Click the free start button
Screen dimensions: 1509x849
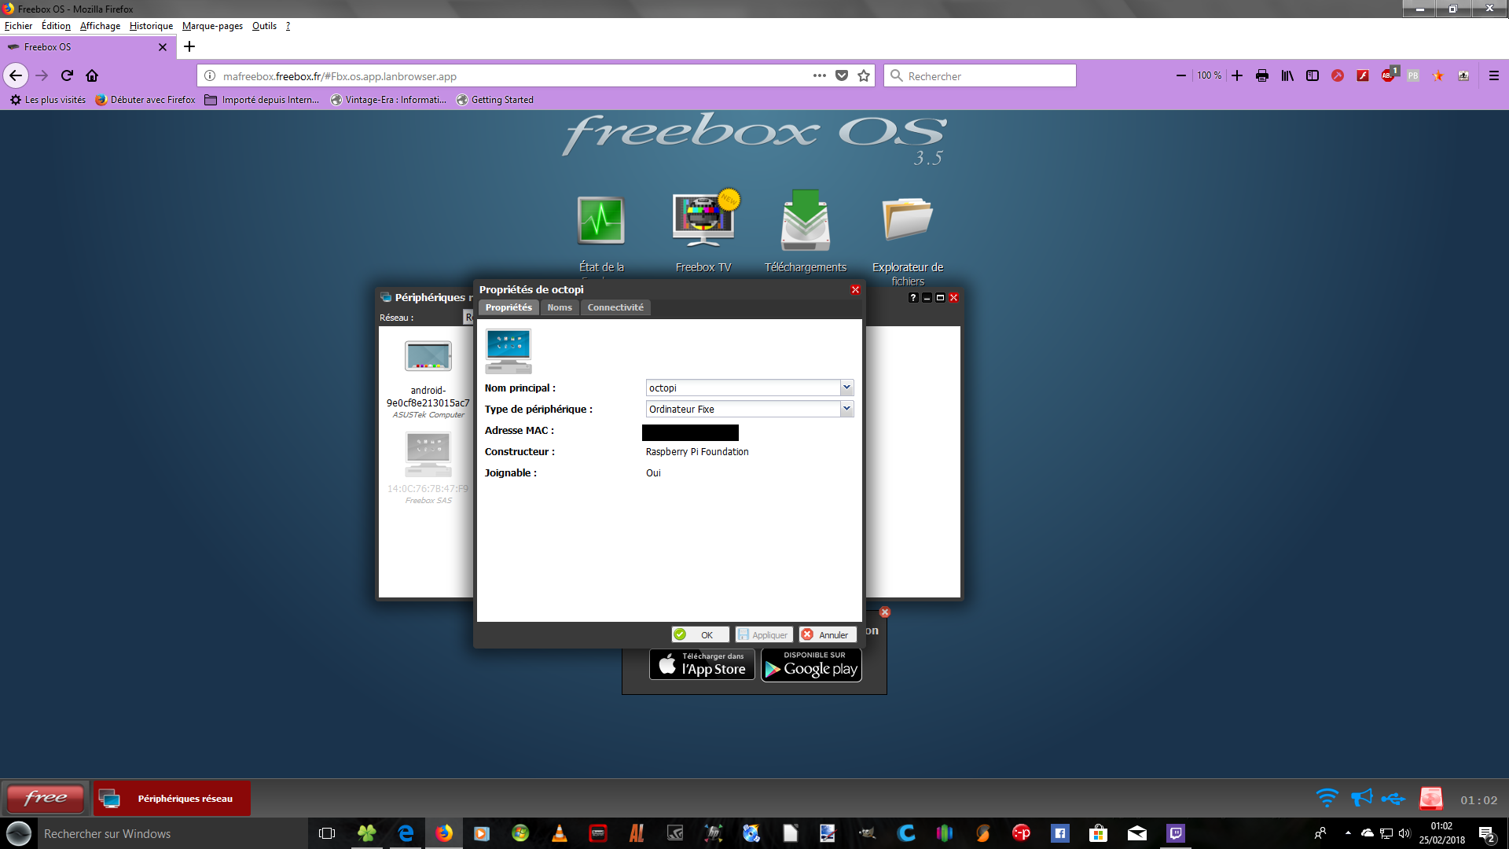[x=46, y=798]
